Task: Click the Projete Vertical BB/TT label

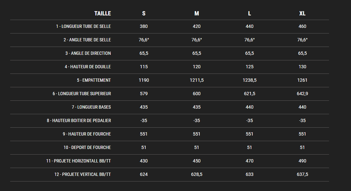Action: click(82, 174)
